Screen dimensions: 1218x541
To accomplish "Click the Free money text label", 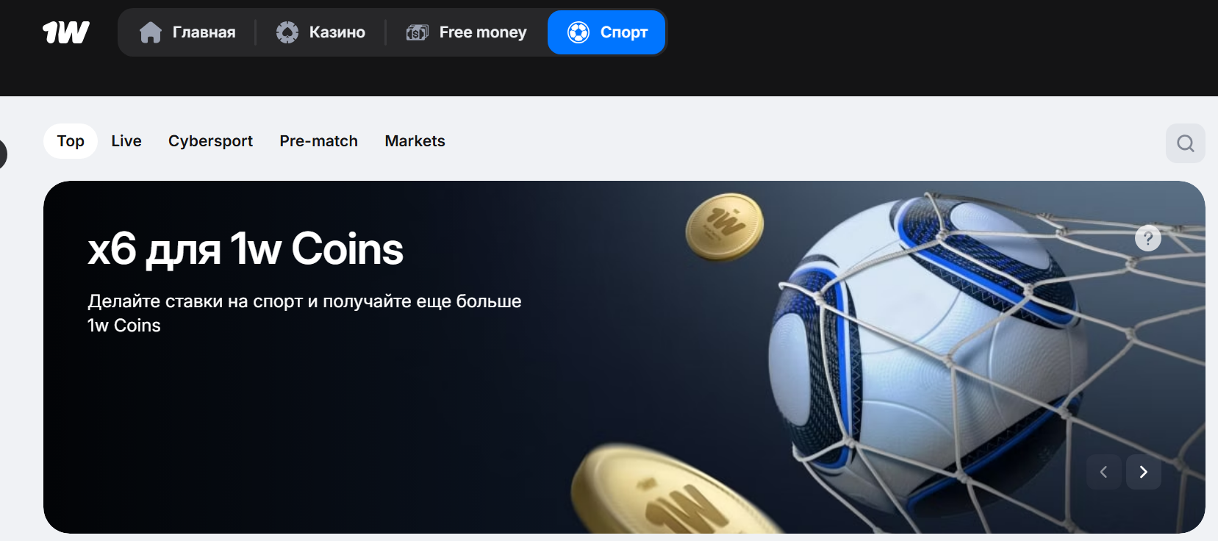I will coord(483,32).
